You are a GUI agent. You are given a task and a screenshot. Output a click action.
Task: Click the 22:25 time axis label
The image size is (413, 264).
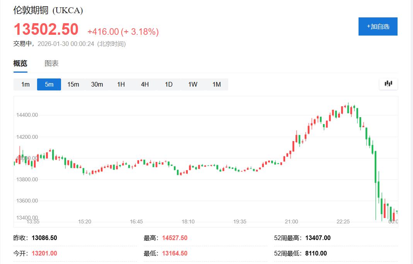coord(343,221)
